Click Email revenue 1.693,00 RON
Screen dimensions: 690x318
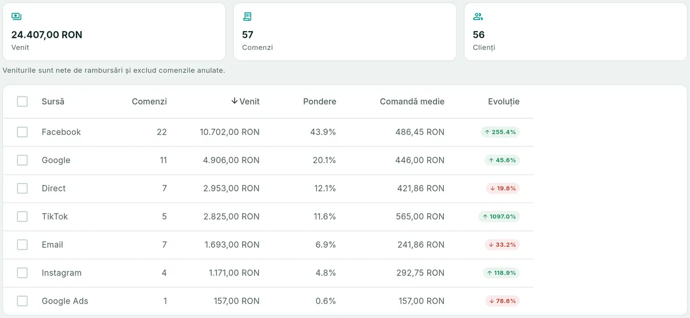(232, 245)
